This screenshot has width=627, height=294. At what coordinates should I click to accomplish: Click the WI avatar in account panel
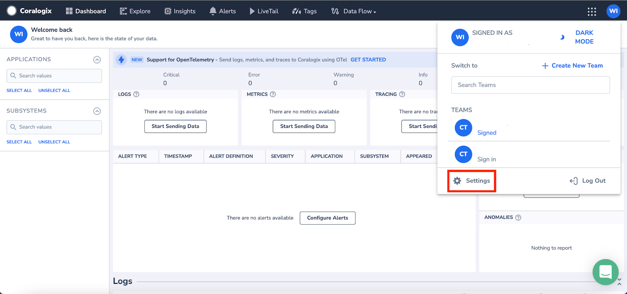460,38
